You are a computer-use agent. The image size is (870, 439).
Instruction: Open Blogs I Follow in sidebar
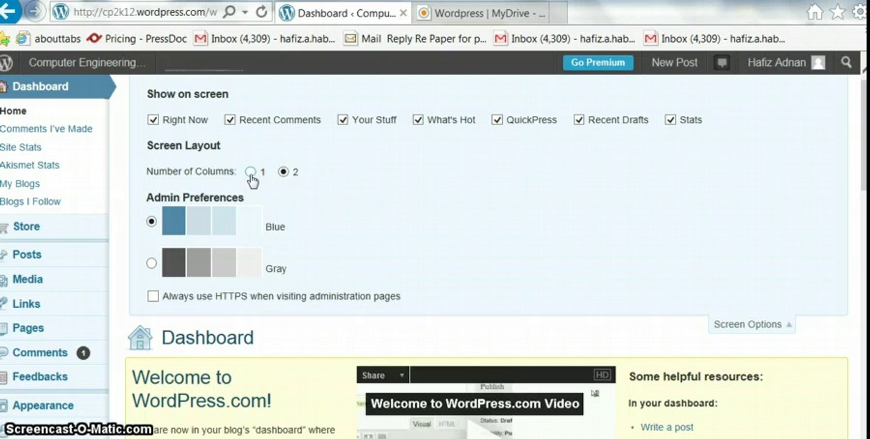(30, 201)
